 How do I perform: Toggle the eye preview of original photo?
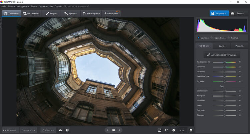(60, 130)
